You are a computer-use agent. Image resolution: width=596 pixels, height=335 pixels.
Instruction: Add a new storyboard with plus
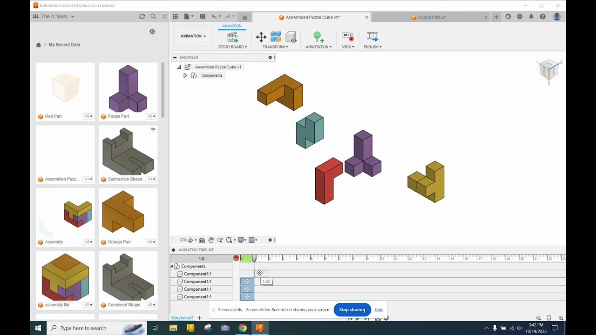[199, 318]
